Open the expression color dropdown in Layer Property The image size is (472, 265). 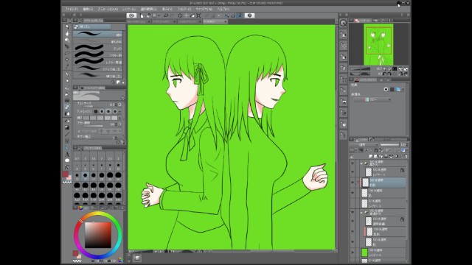372,99
